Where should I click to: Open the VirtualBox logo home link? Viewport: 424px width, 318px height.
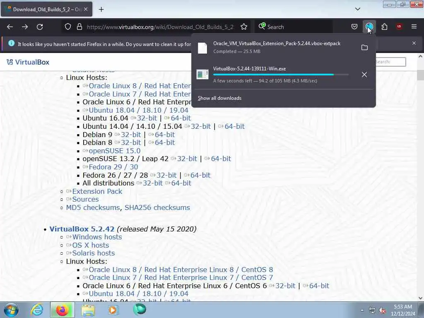[x=28, y=62]
